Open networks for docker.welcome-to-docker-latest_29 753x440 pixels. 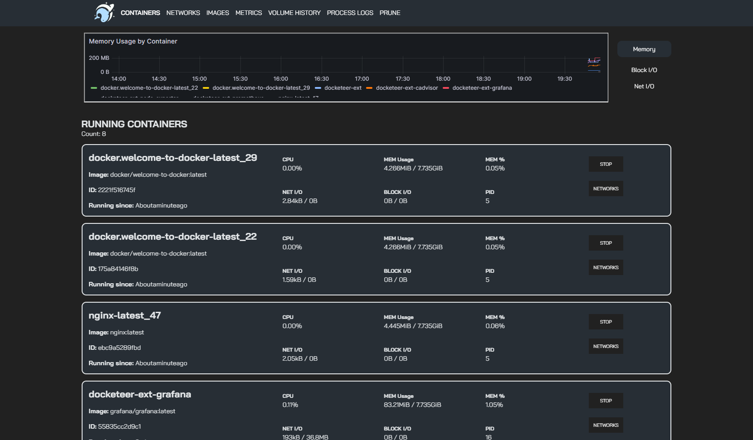coord(606,189)
